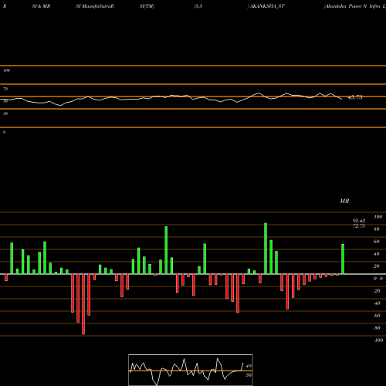
Task: Click the 'SI(TM)' header label
Action: coord(147,6)
